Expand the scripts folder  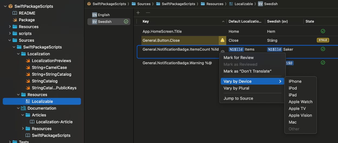pyautogui.click(x=10, y=33)
